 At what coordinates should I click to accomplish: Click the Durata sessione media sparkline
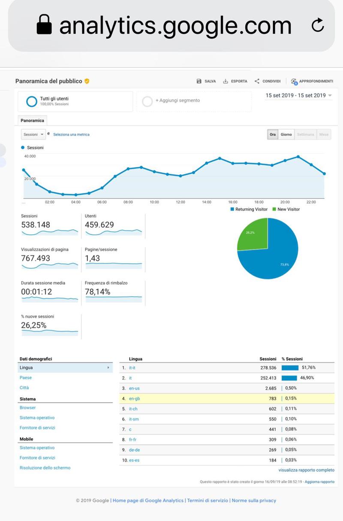pyautogui.click(x=50, y=299)
